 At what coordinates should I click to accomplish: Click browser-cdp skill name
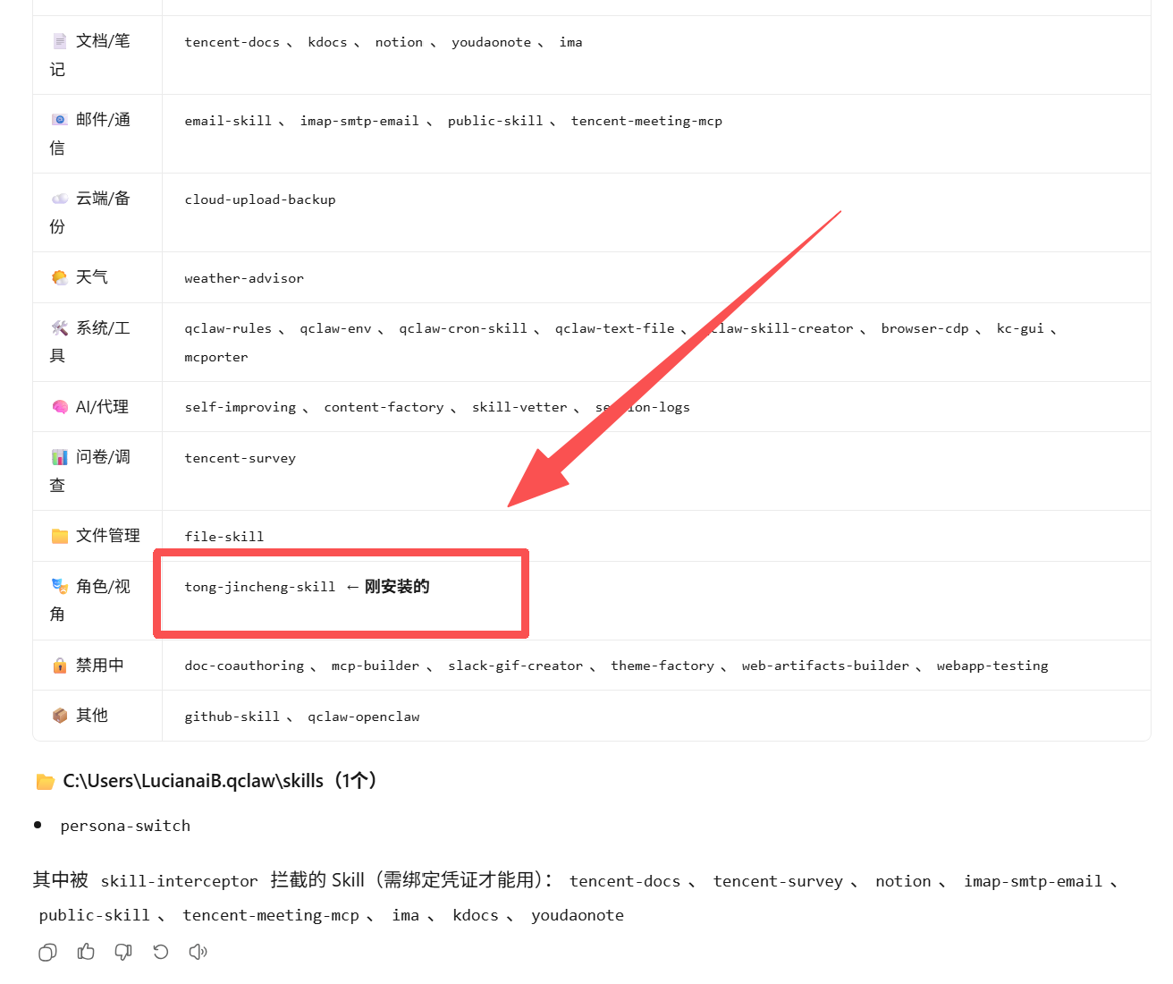point(924,328)
